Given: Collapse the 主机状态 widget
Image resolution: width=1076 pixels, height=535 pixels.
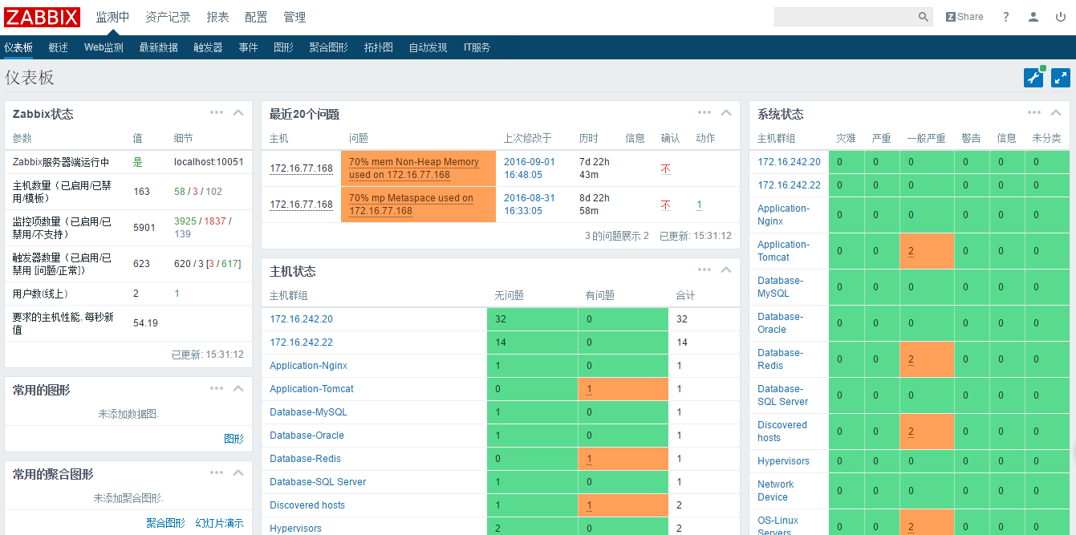Looking at the screenshot, I should (726, 270).
